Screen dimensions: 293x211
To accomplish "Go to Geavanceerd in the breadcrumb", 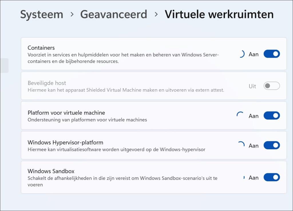I will click(x=114, y=14).
